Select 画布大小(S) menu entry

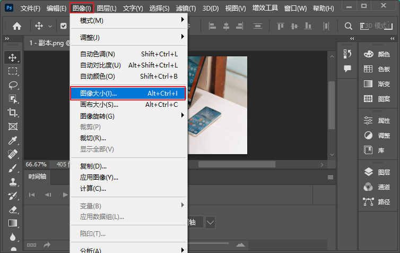tap(128, 105)
